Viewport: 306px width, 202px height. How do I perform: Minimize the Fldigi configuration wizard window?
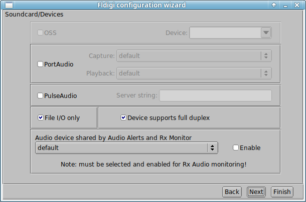coord(285,5)
